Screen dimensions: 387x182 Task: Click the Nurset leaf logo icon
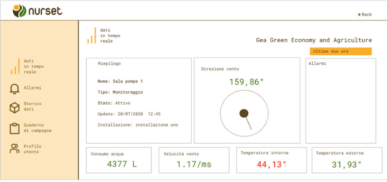pyautogui.click(x=19, y=11)
